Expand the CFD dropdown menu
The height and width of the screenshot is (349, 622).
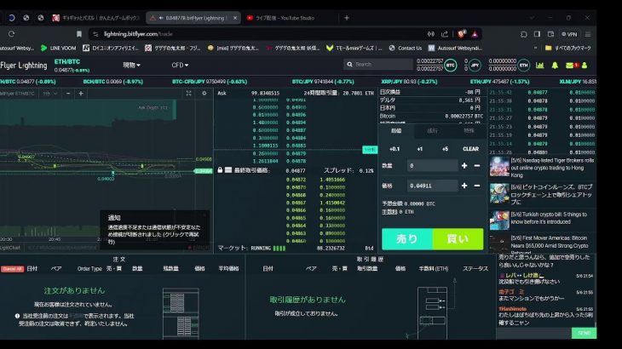coord(180,65)
